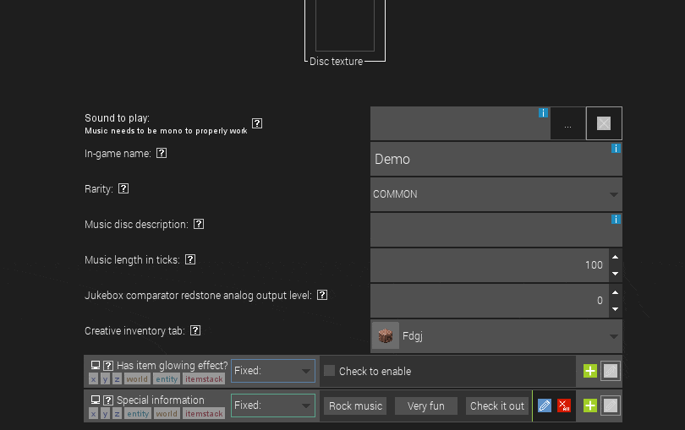
Task: Click x tag under Special information
Action: tap(94, 413)
